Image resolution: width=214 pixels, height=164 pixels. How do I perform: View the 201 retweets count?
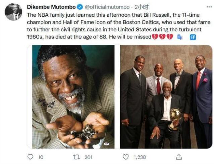pos(88,157)
